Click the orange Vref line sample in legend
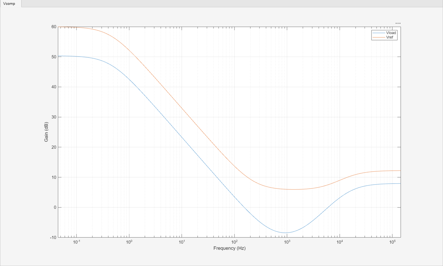 tap(378, 37)
